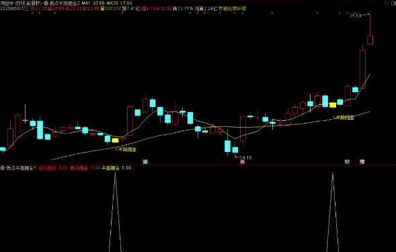Viewport: 396px width, 252px height.
Task: Click the red event marker near 14.18
Action: click(243, 161)
